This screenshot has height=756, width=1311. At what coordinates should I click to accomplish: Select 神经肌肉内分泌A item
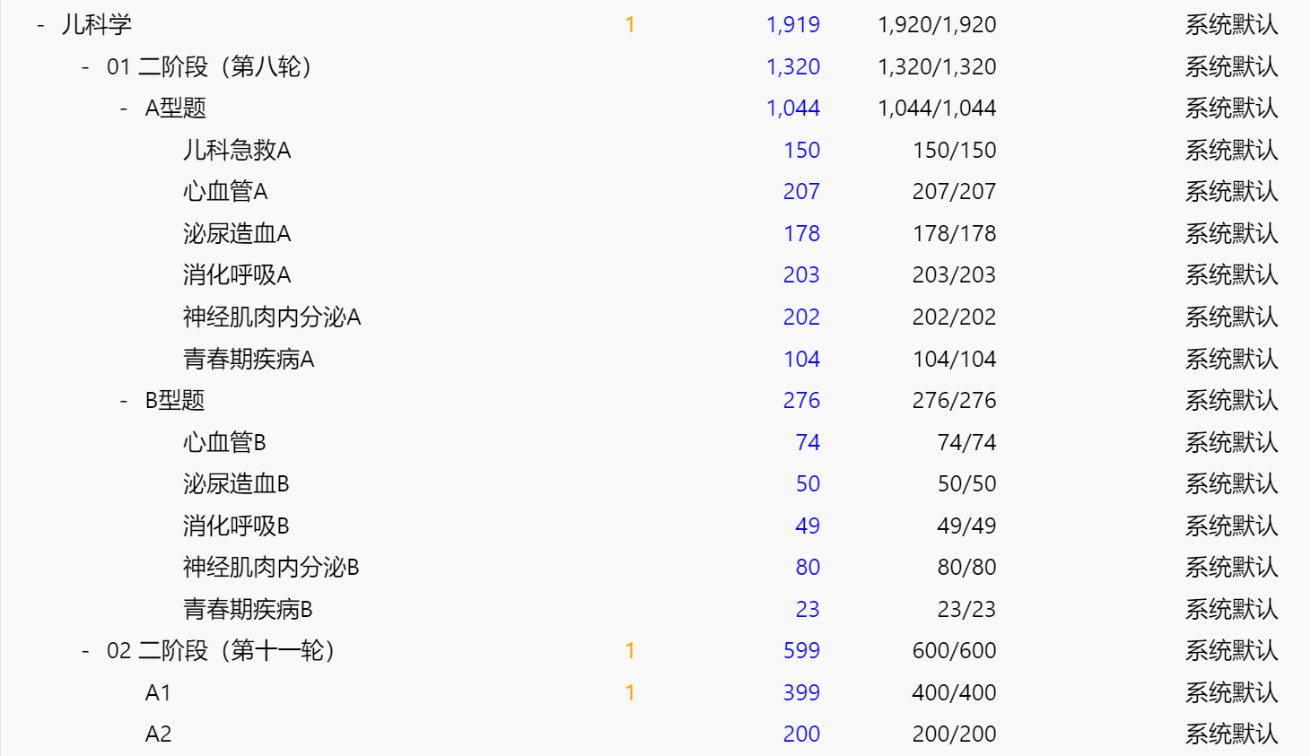[x=271, y=317]
